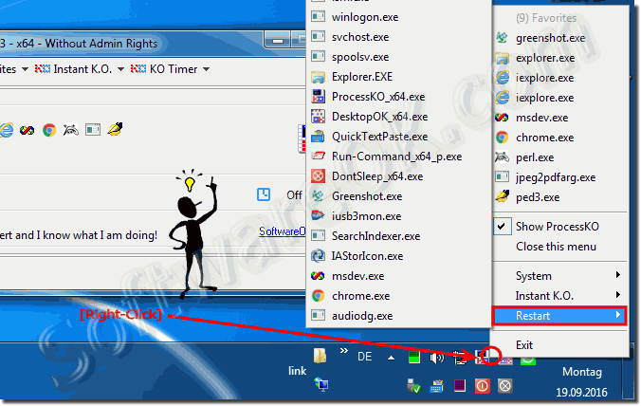Click the msdev icon in ProcessKO favorites bar
The height and width of the screenshot is (406, 641).
click(27, 130)
